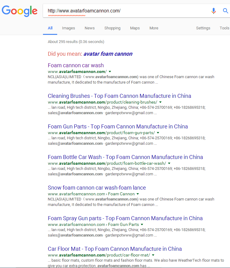Open the More search options menu
230x268 pixels.
click(x=154, y=28)
